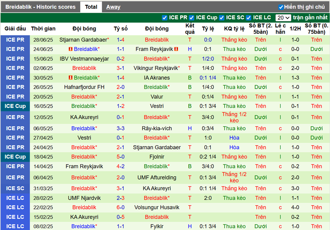Click the Giải đấu column header
The width and height of the screenshot is (330, 230).
tap(15, 29)
